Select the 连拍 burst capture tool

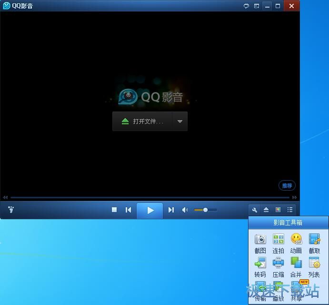278,244
